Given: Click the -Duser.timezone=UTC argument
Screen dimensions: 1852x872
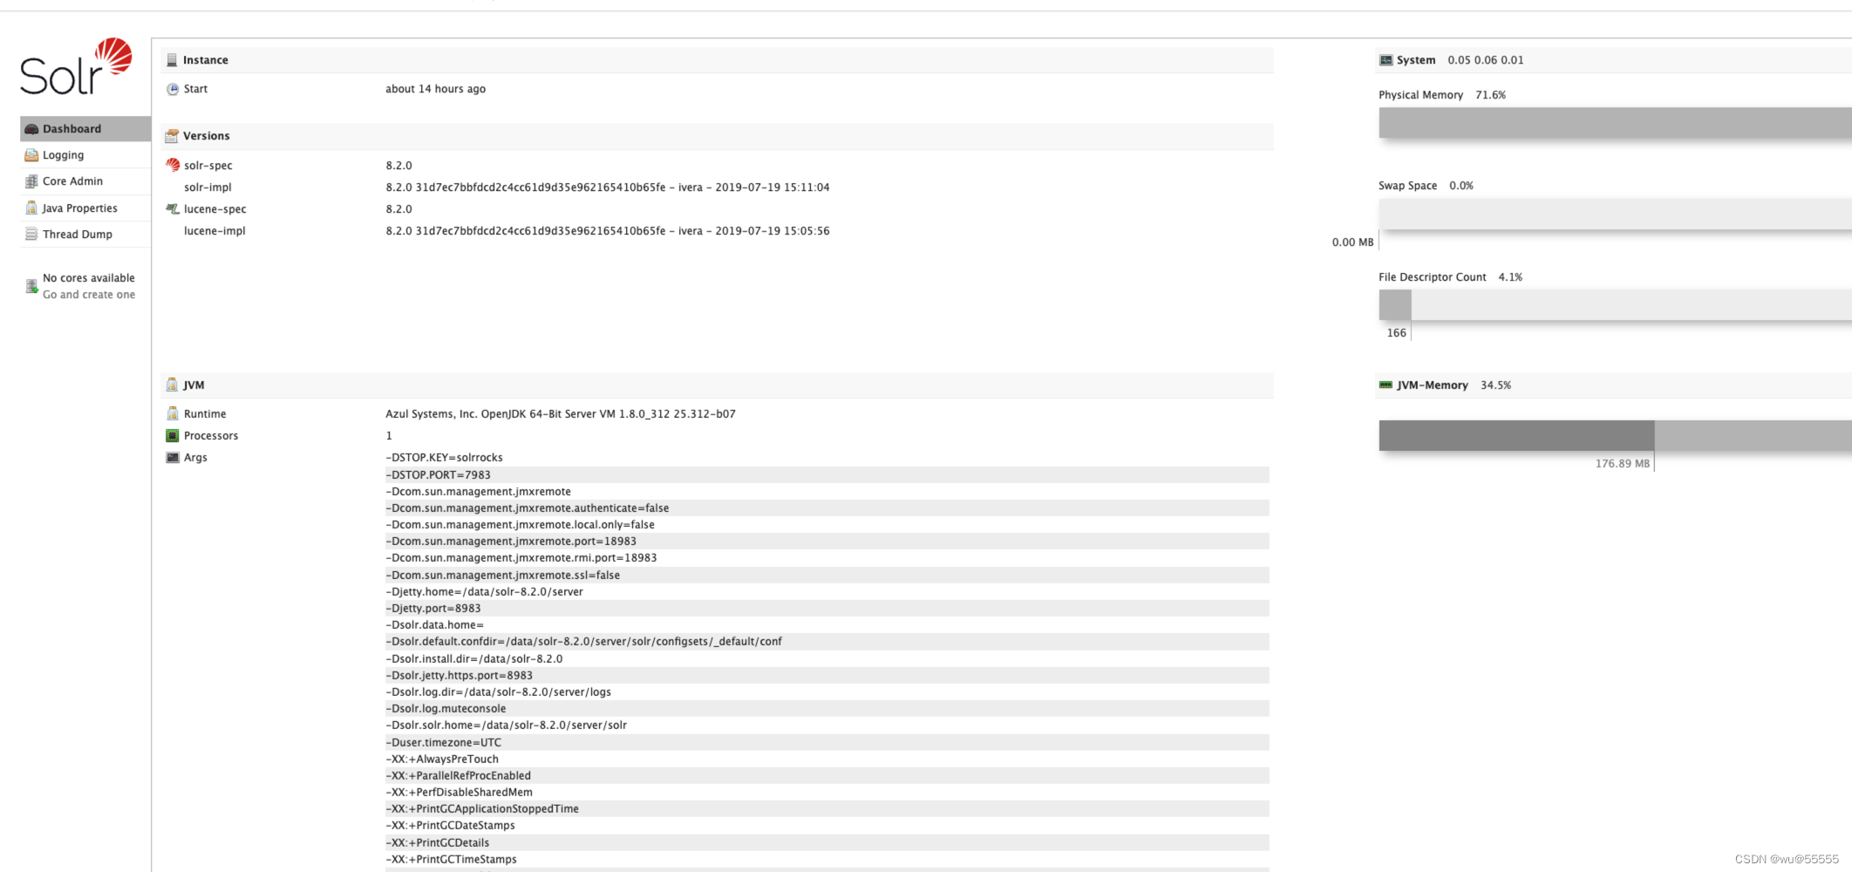Looking at the screenshot, I should pyautogui.click(x=827, y=742).
